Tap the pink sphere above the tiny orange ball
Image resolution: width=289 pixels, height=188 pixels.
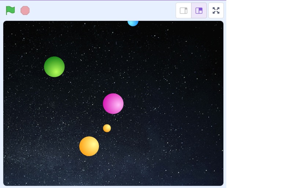[113, 104]
